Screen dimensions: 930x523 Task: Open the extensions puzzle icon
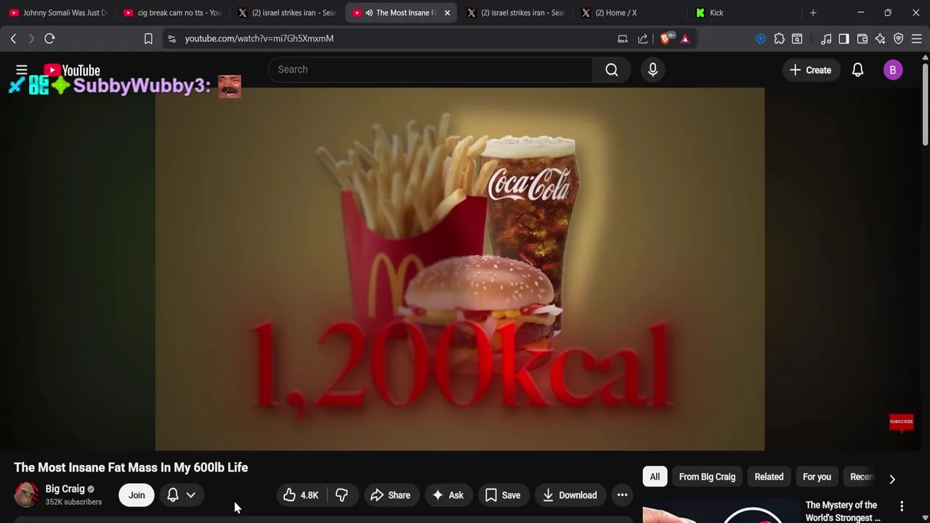click(779, 38)
